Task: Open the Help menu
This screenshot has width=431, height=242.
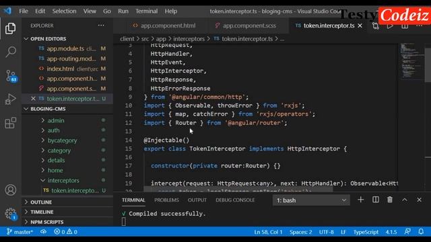Action: (x=170, y=11)
